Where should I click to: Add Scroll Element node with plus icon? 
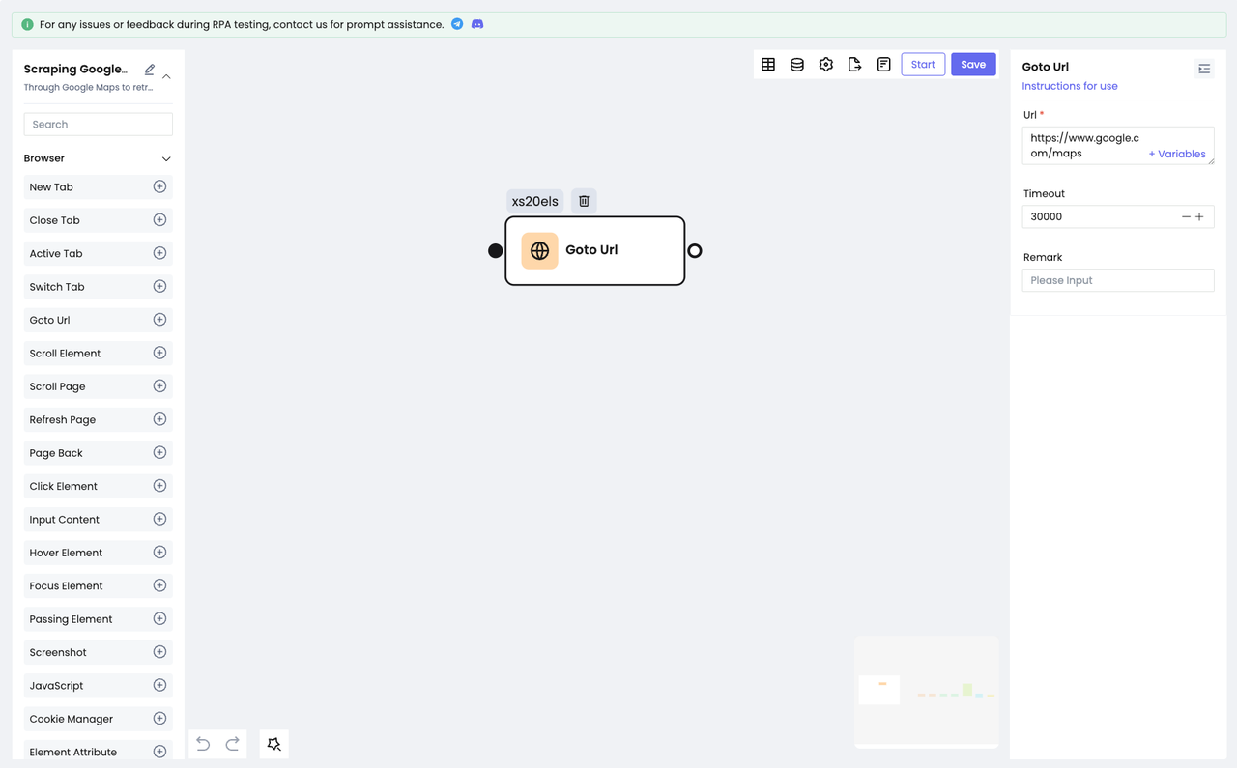(x=159, y=353)
